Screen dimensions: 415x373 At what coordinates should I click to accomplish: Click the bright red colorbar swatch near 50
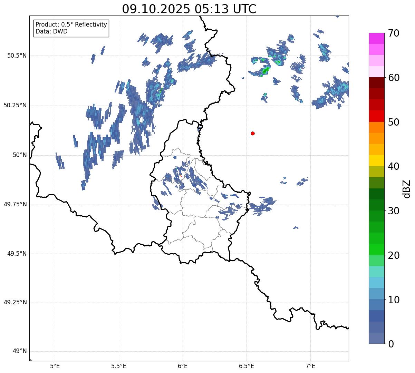(x=377, y=116)
